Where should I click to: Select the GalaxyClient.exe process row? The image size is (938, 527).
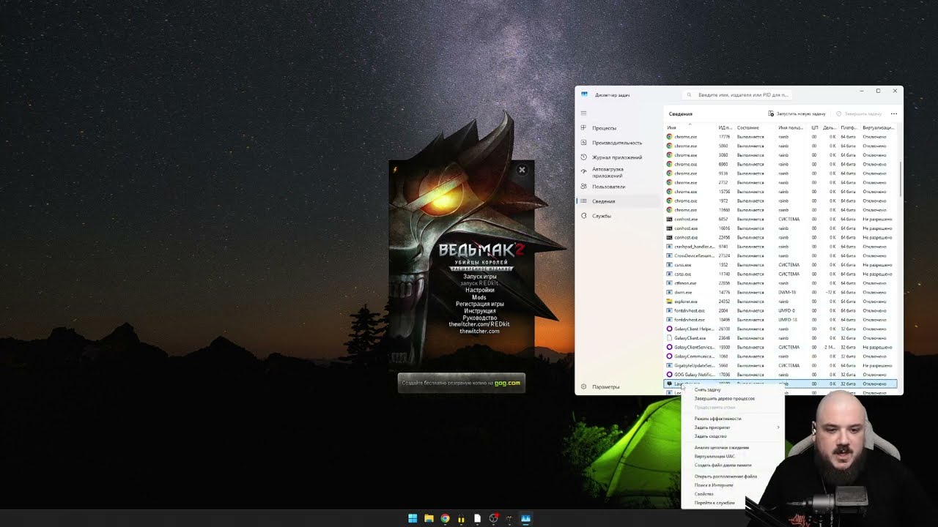coord(780,338)
